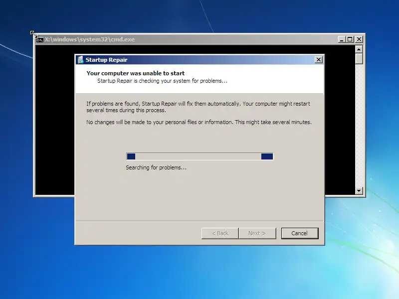The height and width of the screenshot is (299, 399).
Task: Click cmd.exe scrollbar up arrow
Action: click(359, 49)
